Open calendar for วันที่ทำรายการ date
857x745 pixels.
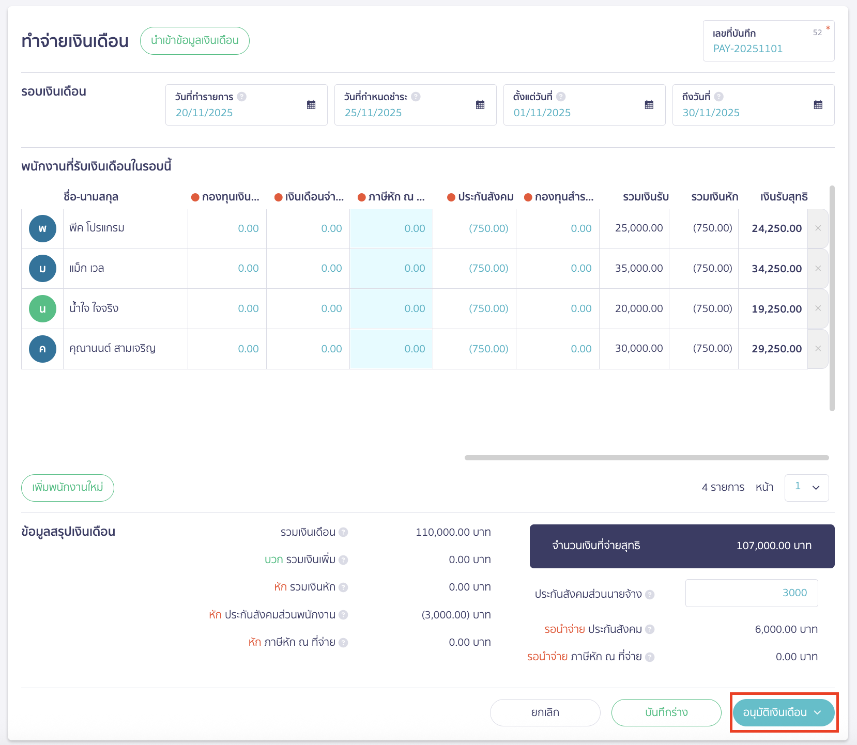coord(311,105)
